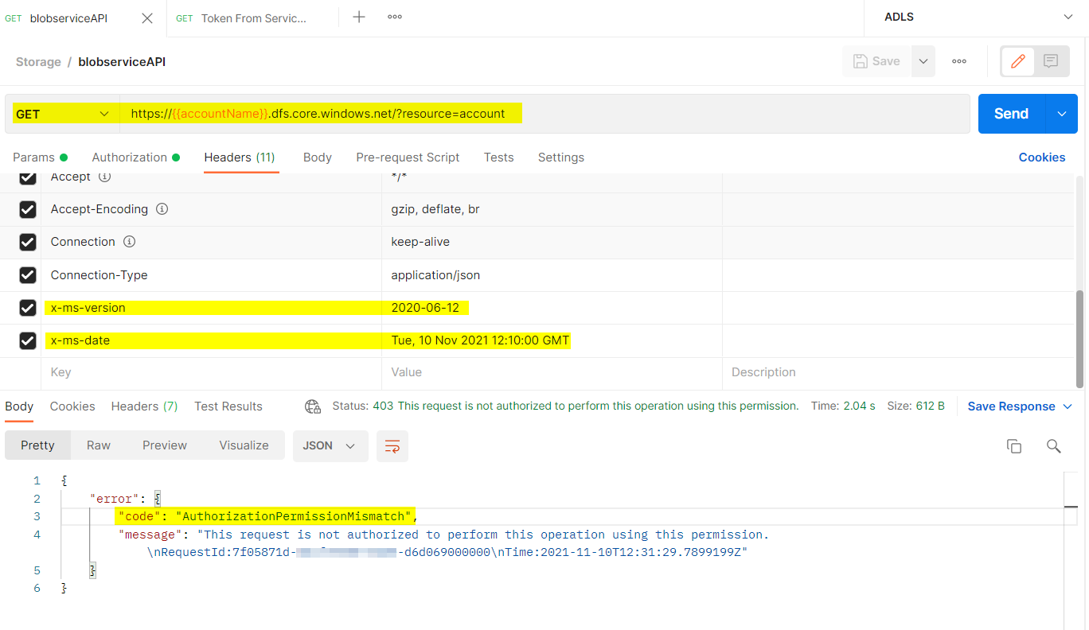Select the keep-alive value cell

(x=552, y=242)
